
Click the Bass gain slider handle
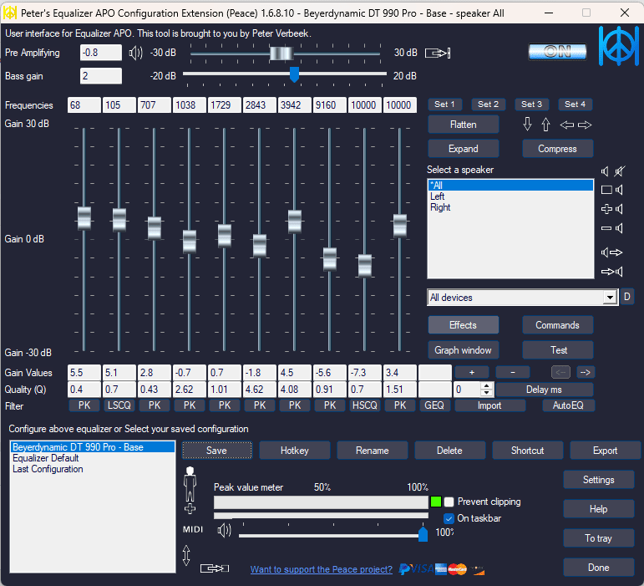coord(294,74)
